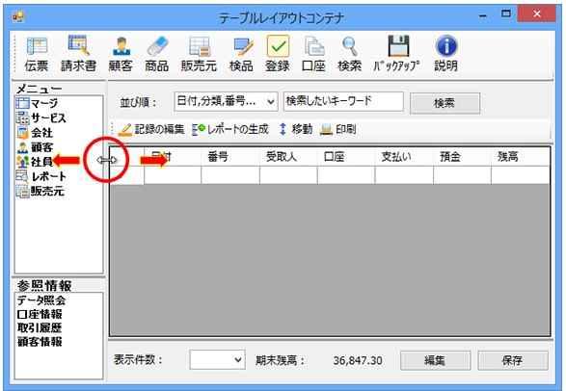Click the 預金 column header

463,157
